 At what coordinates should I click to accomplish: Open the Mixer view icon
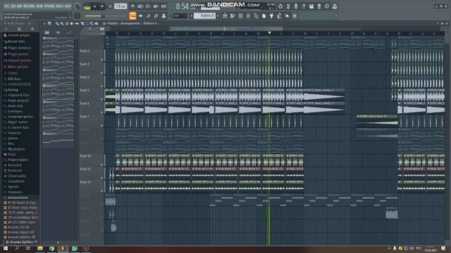point(248,16)
